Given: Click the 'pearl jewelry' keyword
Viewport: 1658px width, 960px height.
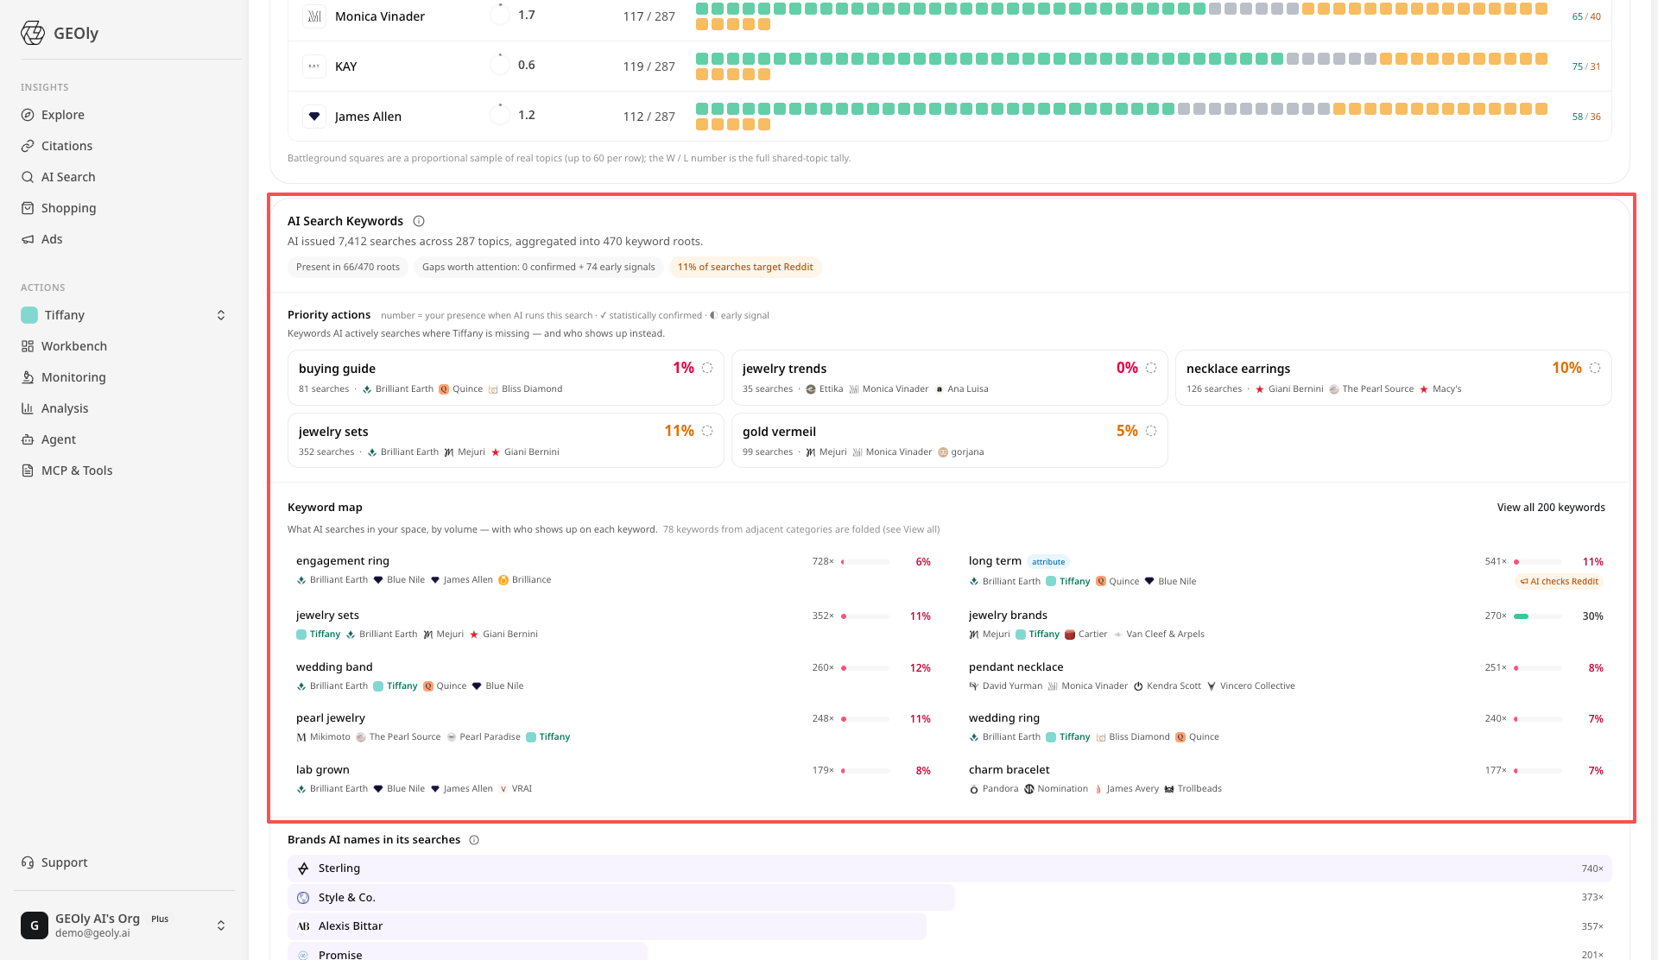Looking at the screenshot, I should [x=331, y=718].
